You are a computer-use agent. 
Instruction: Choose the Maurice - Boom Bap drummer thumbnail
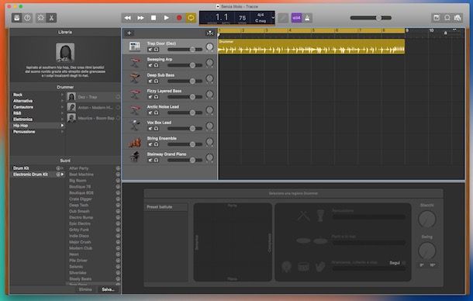(x=71, y=118)
